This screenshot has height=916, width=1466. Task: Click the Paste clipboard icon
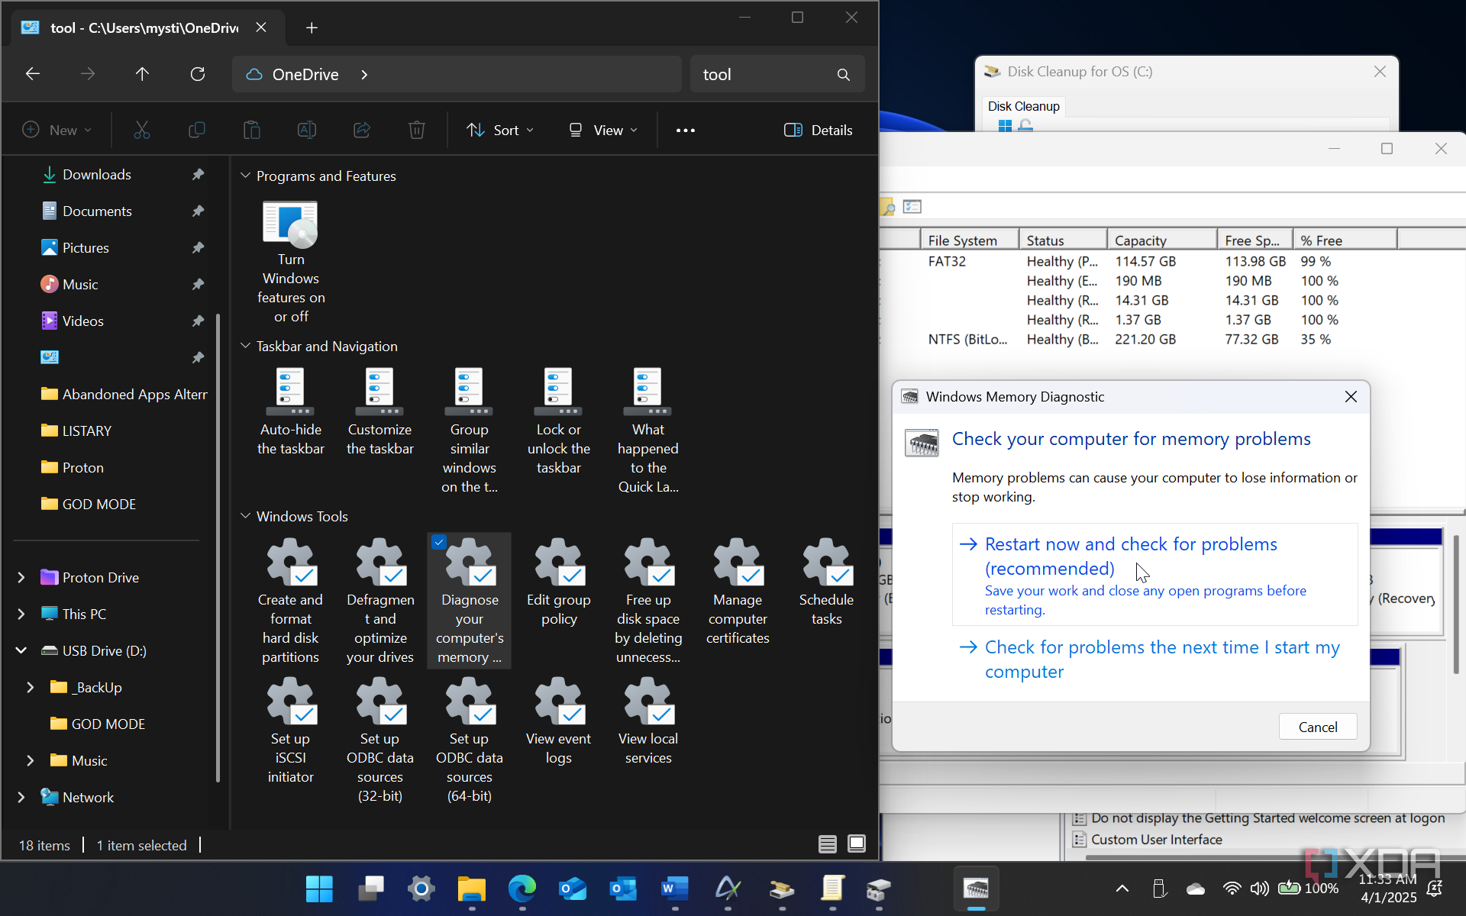[251, 130]
